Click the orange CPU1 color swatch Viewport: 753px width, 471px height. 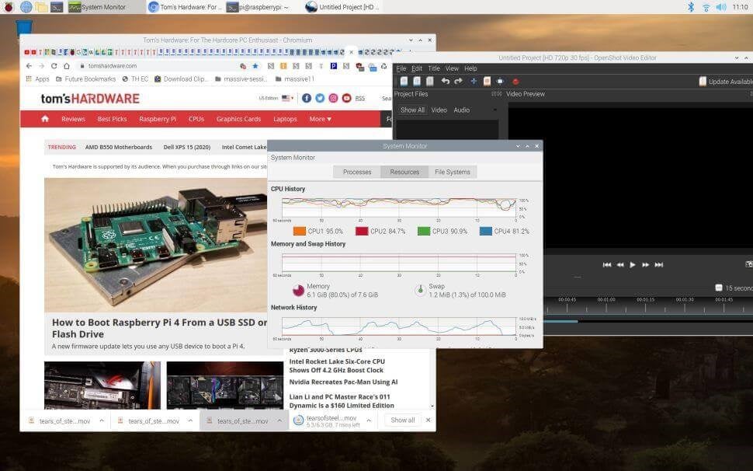pyautogui.click(x=299, y=231)
